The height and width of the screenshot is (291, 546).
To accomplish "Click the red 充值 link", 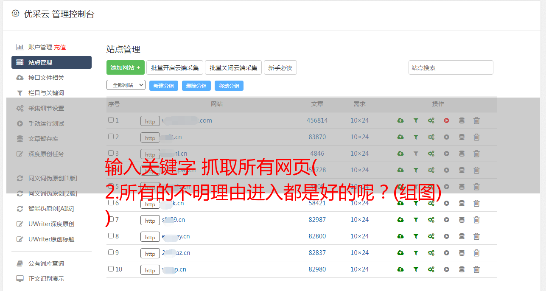I will pos(60,47).
